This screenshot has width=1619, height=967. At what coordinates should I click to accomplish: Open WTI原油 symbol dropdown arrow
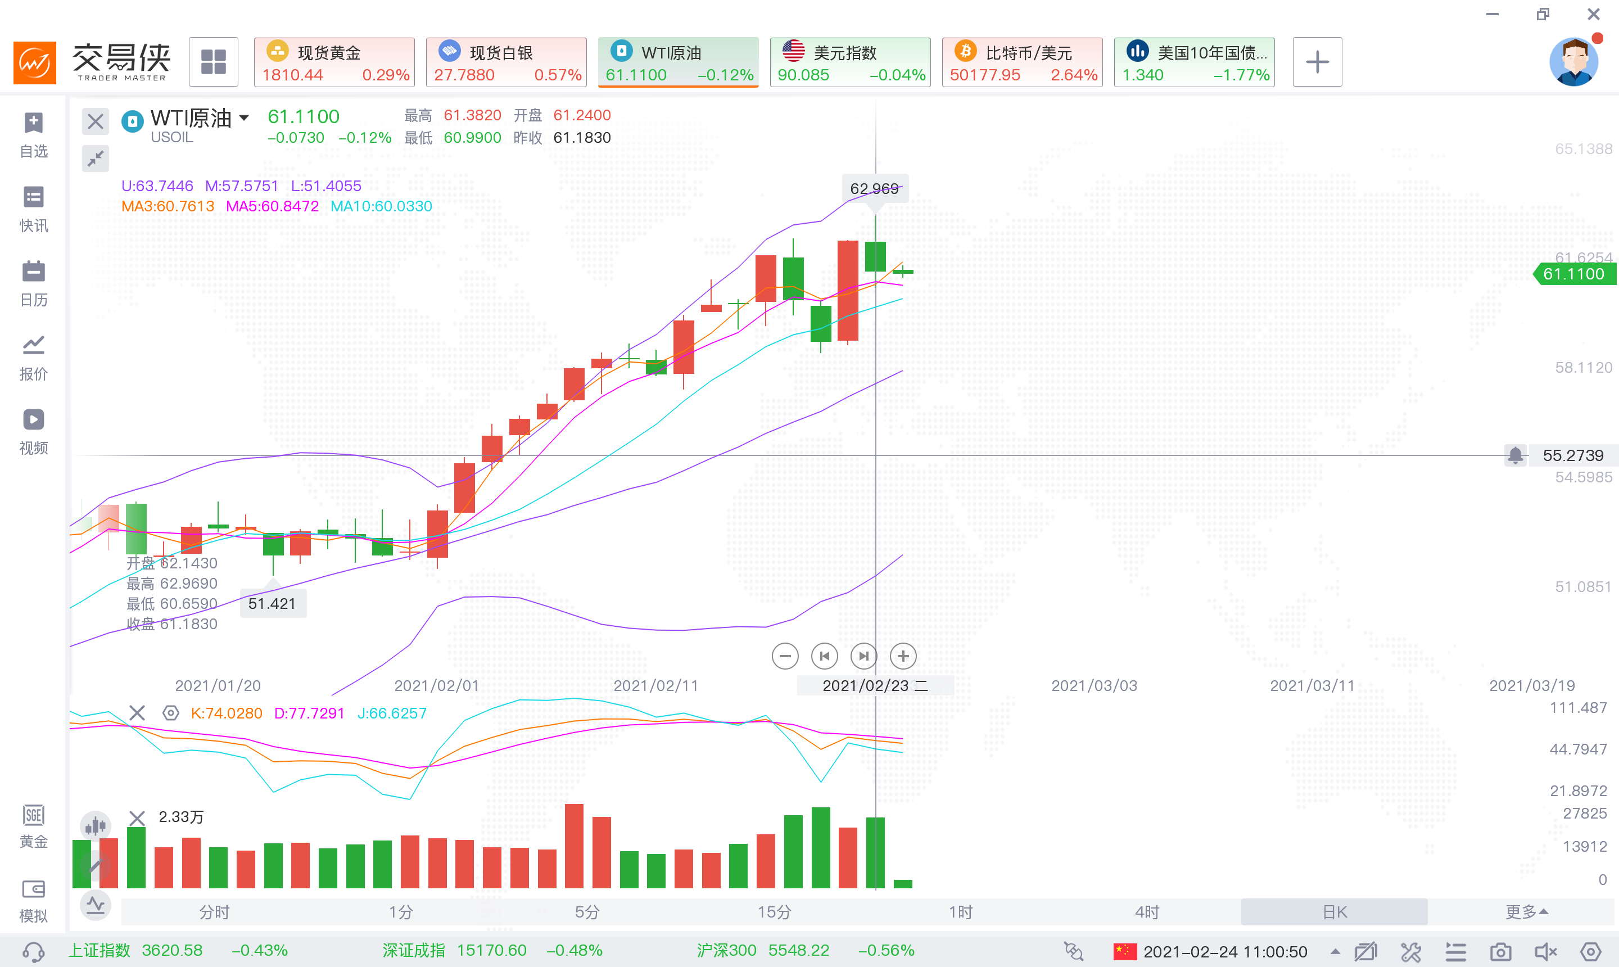243,118
